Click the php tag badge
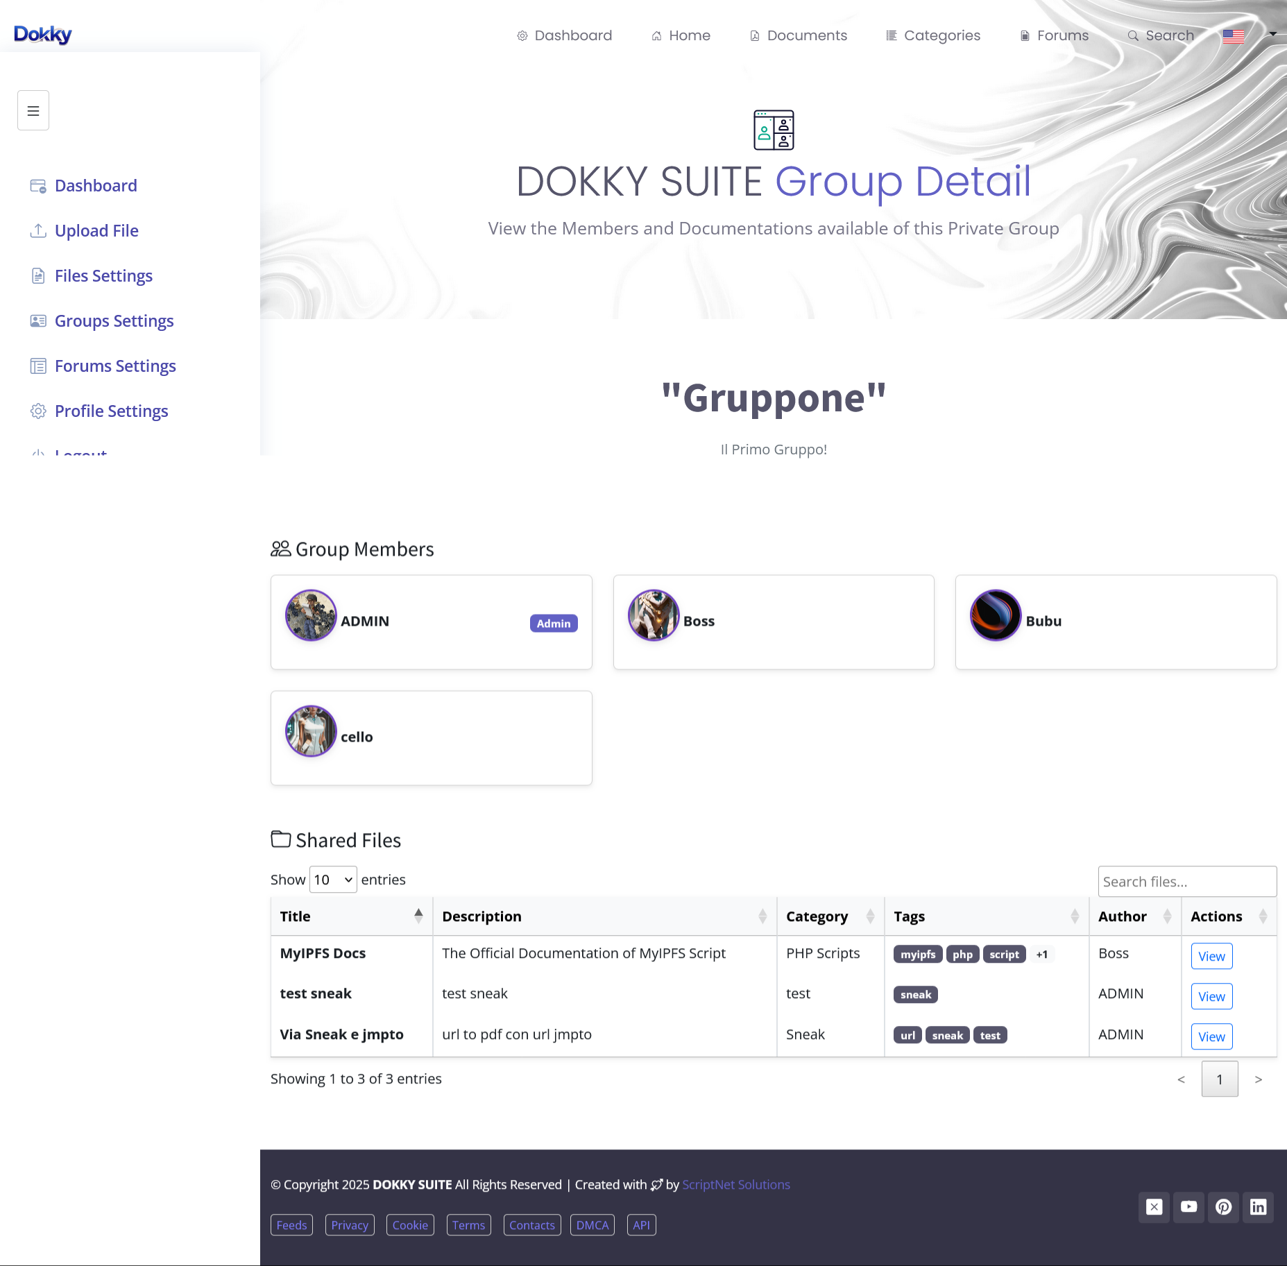The height and width of the screenshot is (1266, 1287). 962,955
